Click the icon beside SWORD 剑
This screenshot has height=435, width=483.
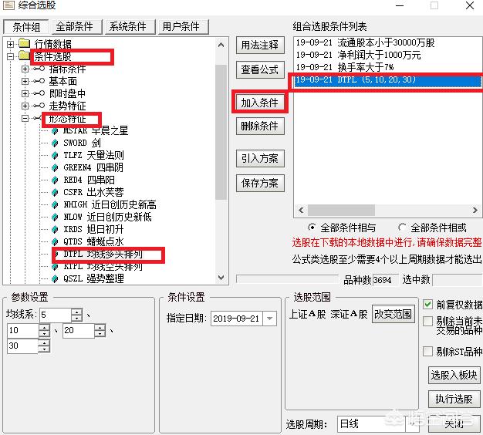55,143
